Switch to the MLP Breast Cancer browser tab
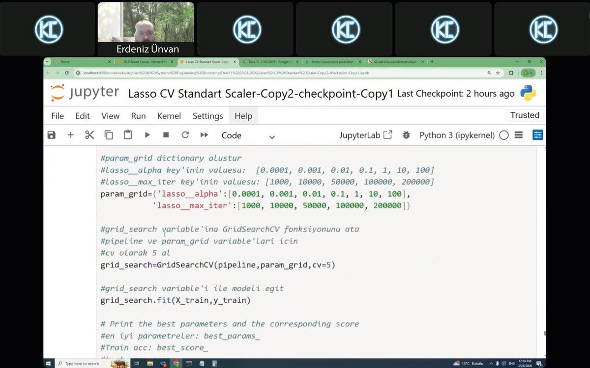Screen dimensions: 590x368 point(144,62)
